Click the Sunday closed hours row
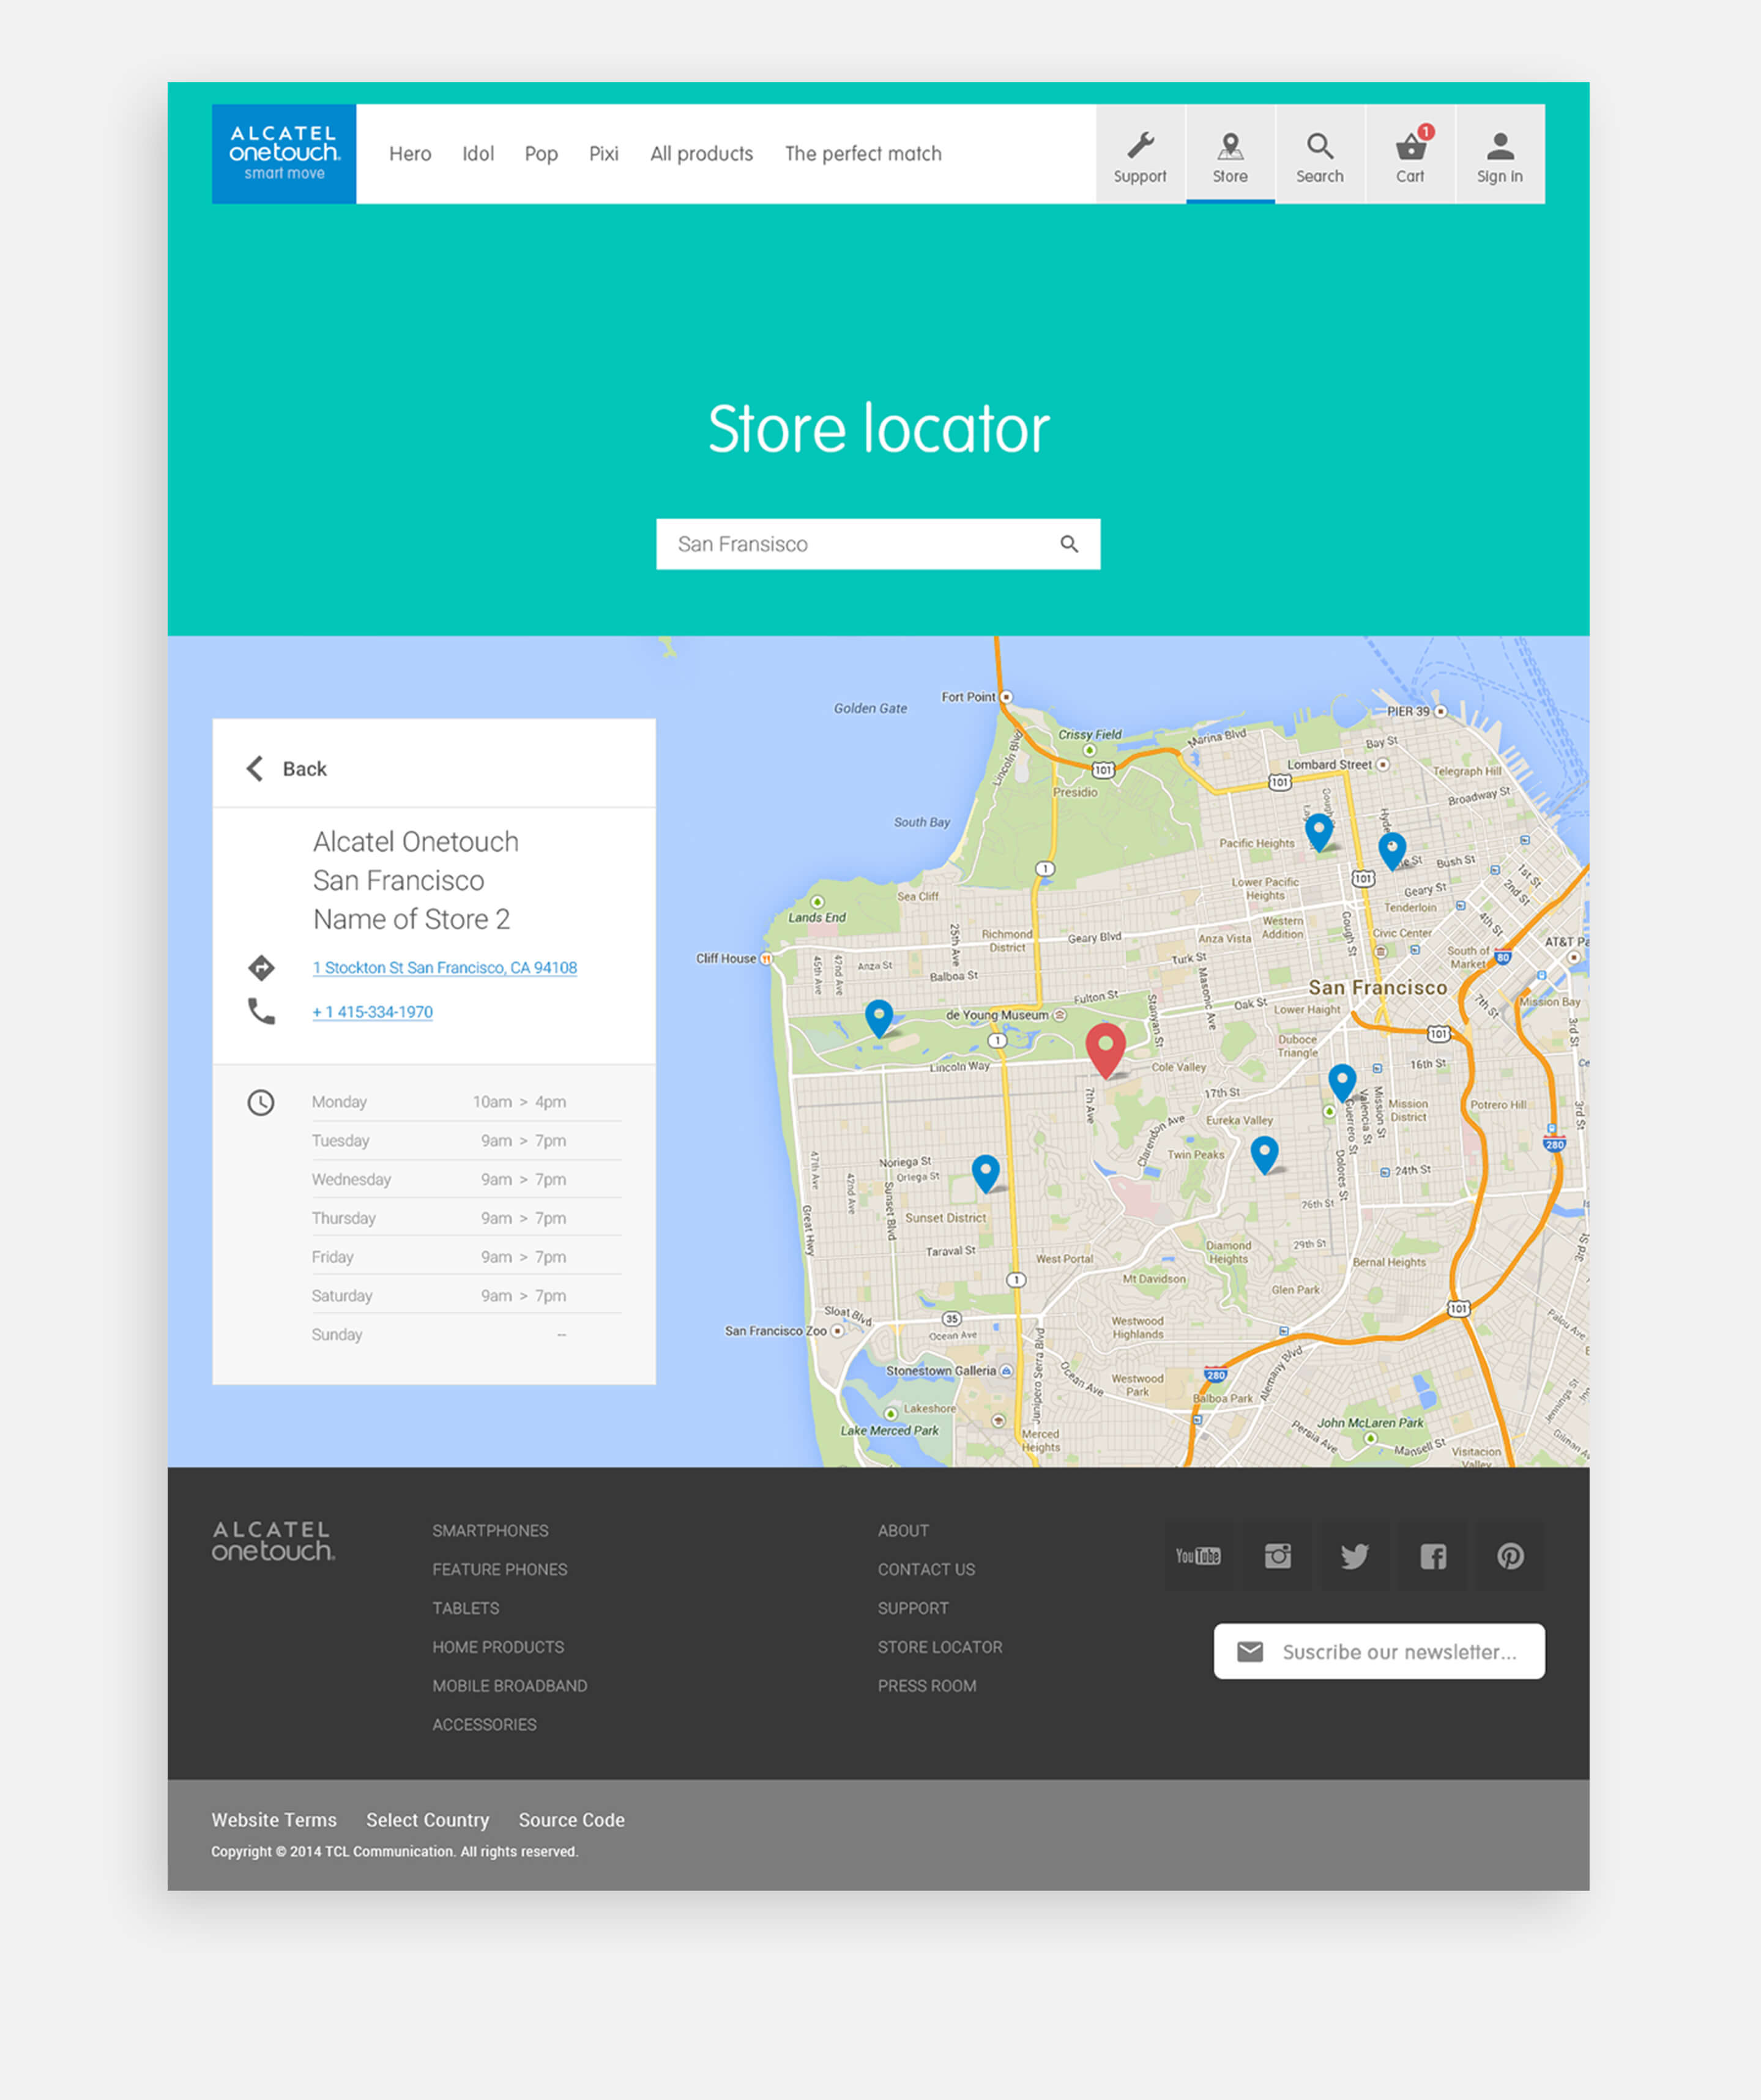The height and width of the screenshot is (2100, 1761). point(466,1335)
